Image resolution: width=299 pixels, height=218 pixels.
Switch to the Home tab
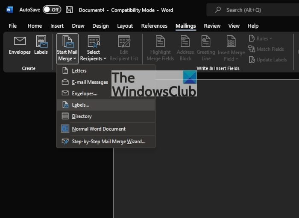tap(35, 26)
